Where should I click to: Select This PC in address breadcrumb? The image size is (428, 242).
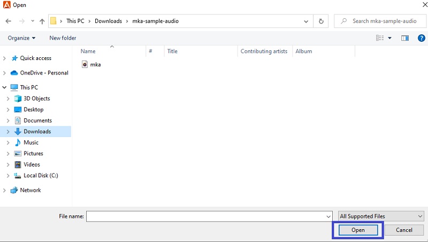click(x=75, y=21)
